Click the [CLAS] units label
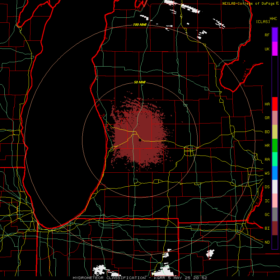 point(263,21)
